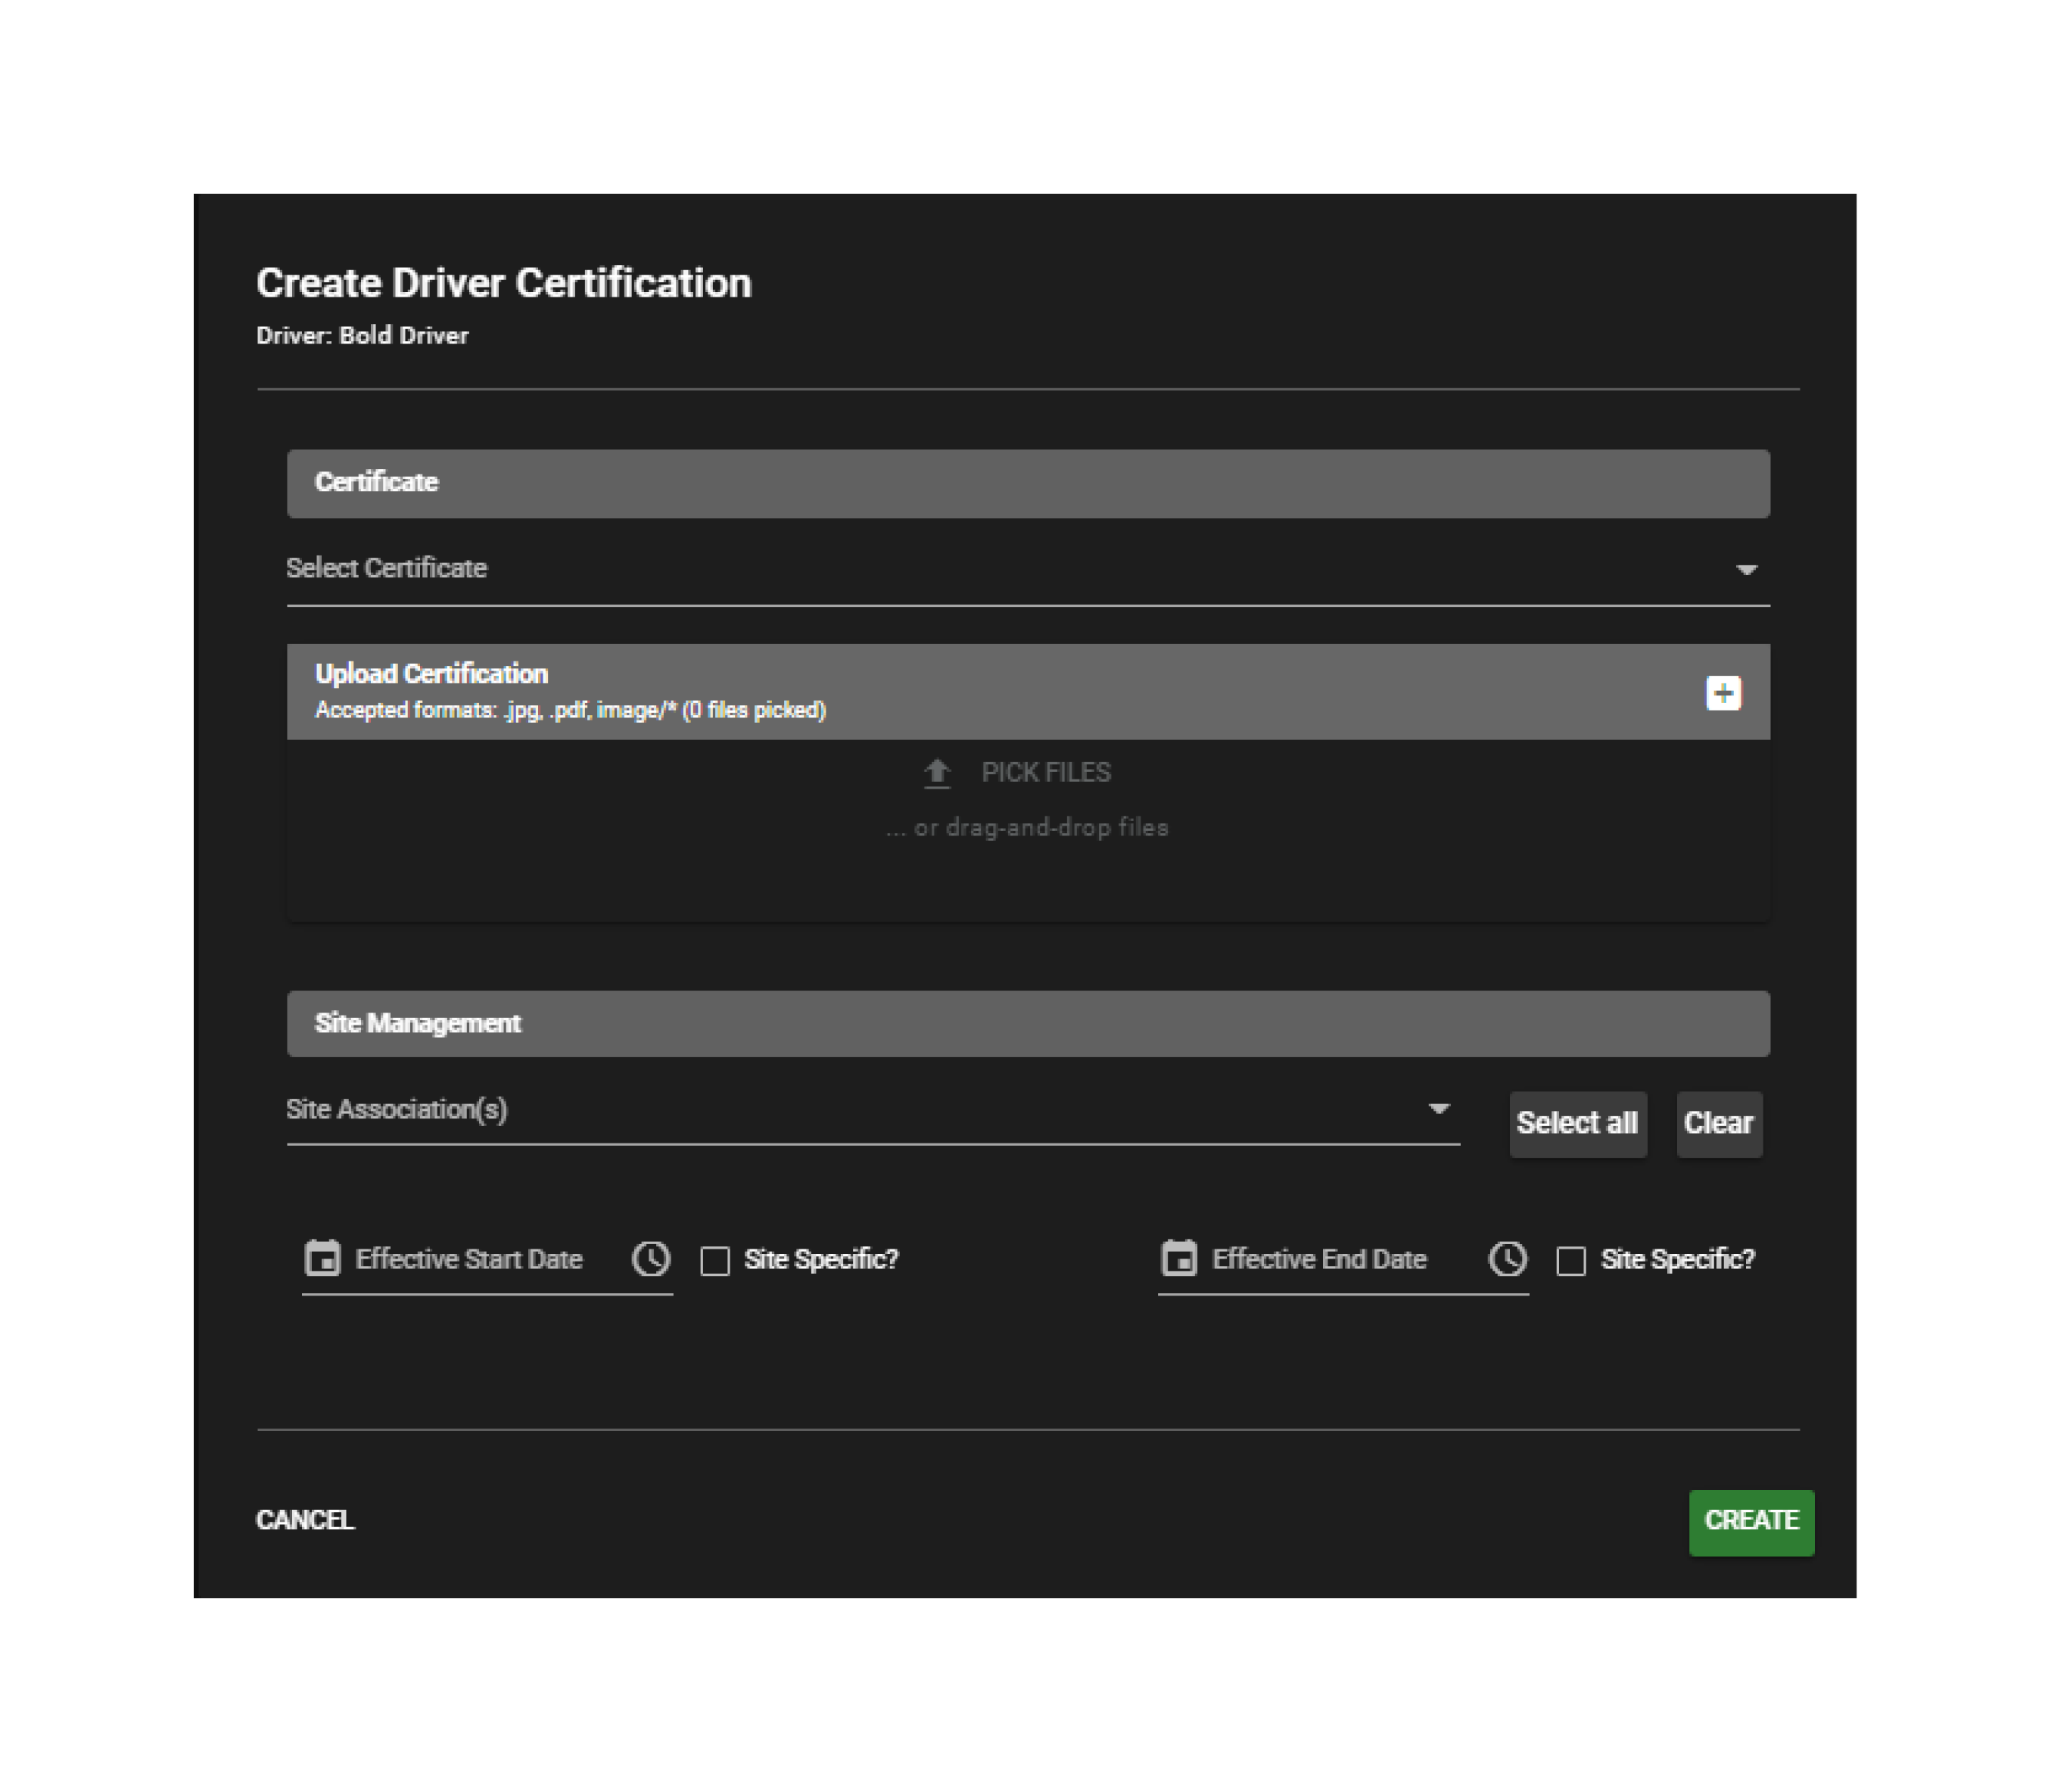Click the Create Driver Certification title
This screenshot has height=1792, width=2051.
tap(503, 283)
